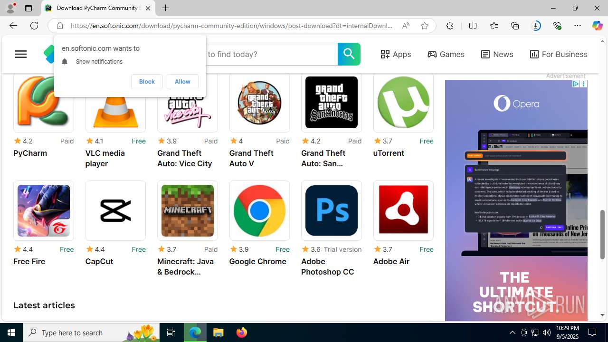This screenshot has height=342, width=608.
Task: Click the scroll down arrow
Action: pyautogui.click(x=602, y=315)
